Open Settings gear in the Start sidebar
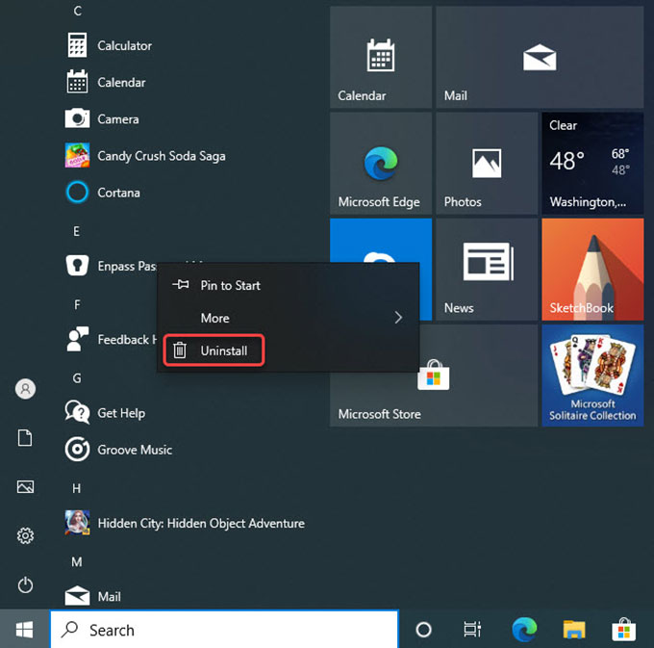Screen dimensions: 654x648 coord(25,535)
